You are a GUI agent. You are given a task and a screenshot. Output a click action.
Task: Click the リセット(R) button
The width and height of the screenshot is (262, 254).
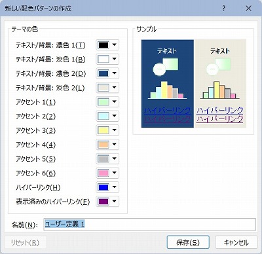coord(25,242)
